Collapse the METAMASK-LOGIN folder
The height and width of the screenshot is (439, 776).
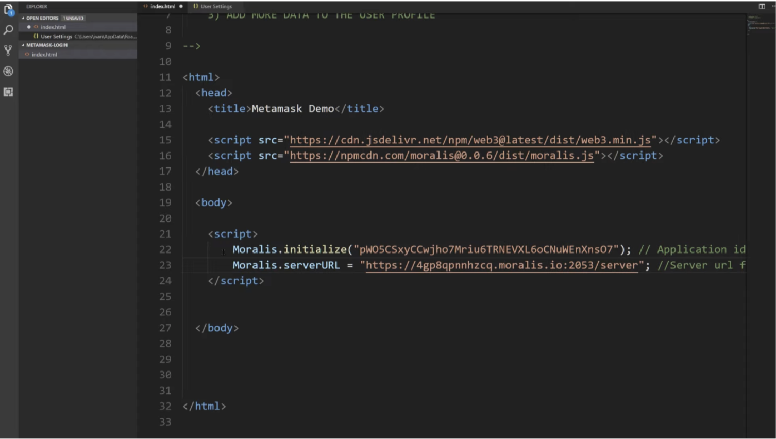[23, 45]
